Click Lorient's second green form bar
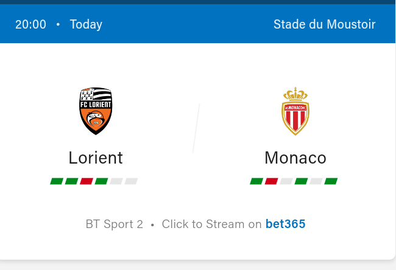This screenshot has height=270, width=396. 72,181
